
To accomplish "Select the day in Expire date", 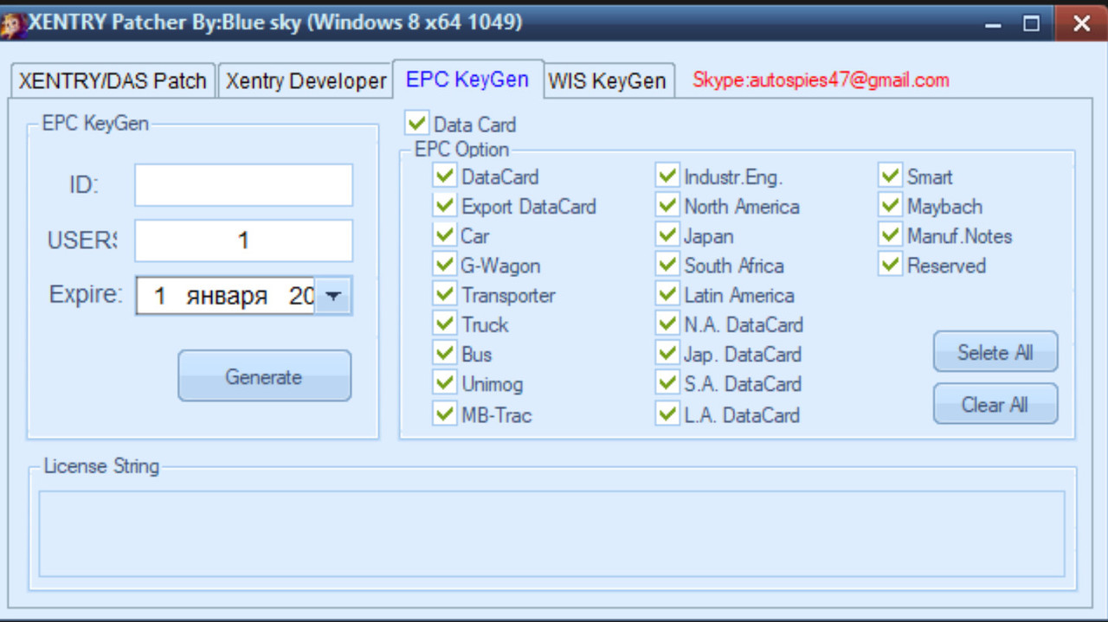I will click(160, 297).
